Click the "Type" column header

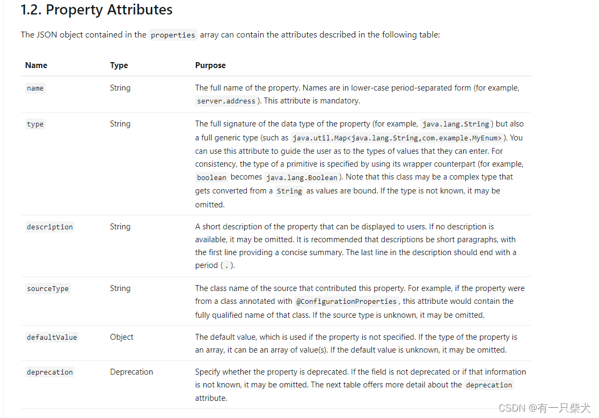(x=119, y=65)
